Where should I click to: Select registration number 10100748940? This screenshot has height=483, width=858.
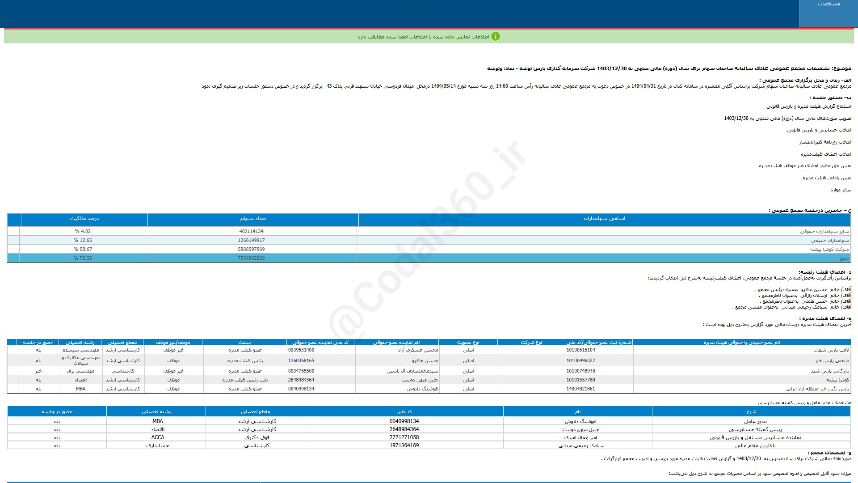coord(580,371)
